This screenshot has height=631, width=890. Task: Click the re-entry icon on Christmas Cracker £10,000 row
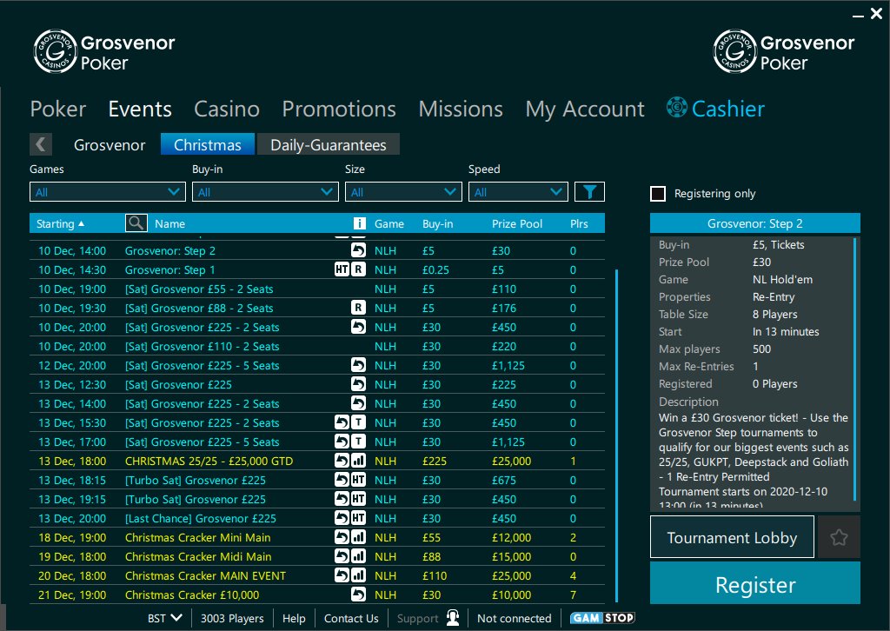(x=358, y=594)
